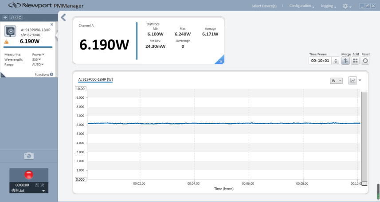The height and width of the screenshot is (202, 380).
Task: Expand the Wavelength 355 dropdown
Action: [36, 59]
